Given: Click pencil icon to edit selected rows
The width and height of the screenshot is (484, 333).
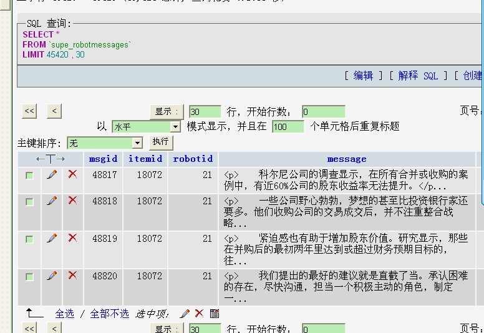Looking at the screenshot, I should click(185, 314).
